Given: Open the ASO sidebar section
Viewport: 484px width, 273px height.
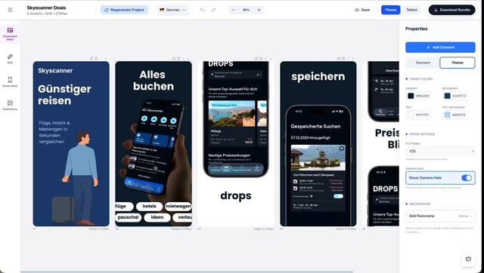Looking at the screenshot, I should click(x=10, y=59).
